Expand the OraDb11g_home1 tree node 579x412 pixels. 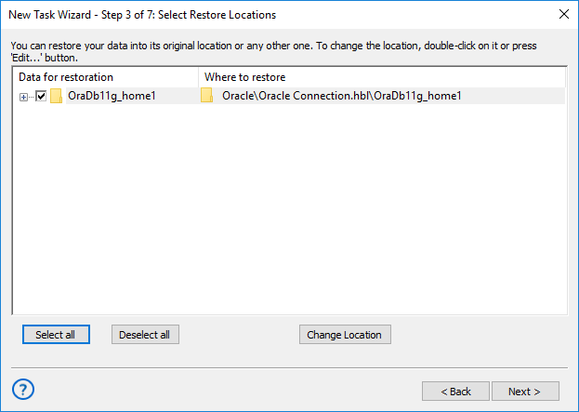(x=24, y=97)
